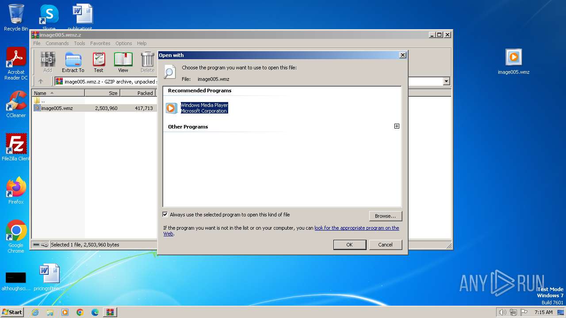Viewport: 566px width, 318px height.
Task: Go up one folder level arrow
Action: click(x=41, y=81)
